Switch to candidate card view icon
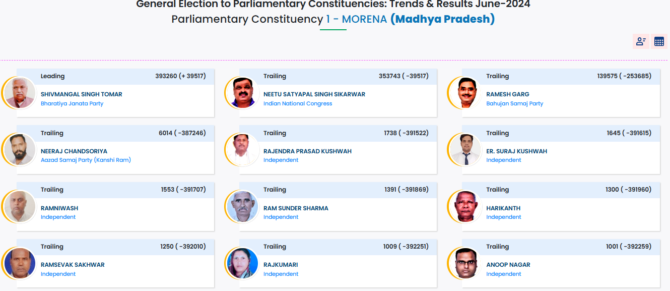This screenshot has width=670, height=291. pos(641,42)
